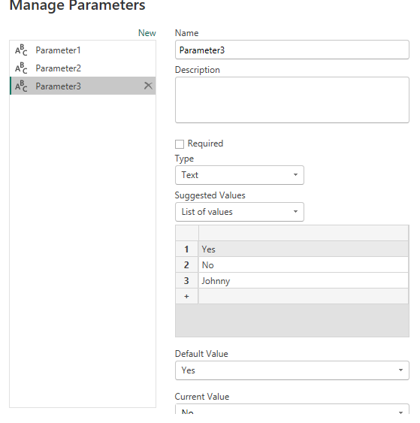Open the Default Value dropdown
Image resolution: width=420 pixels, height=423 pixels.
292,370
